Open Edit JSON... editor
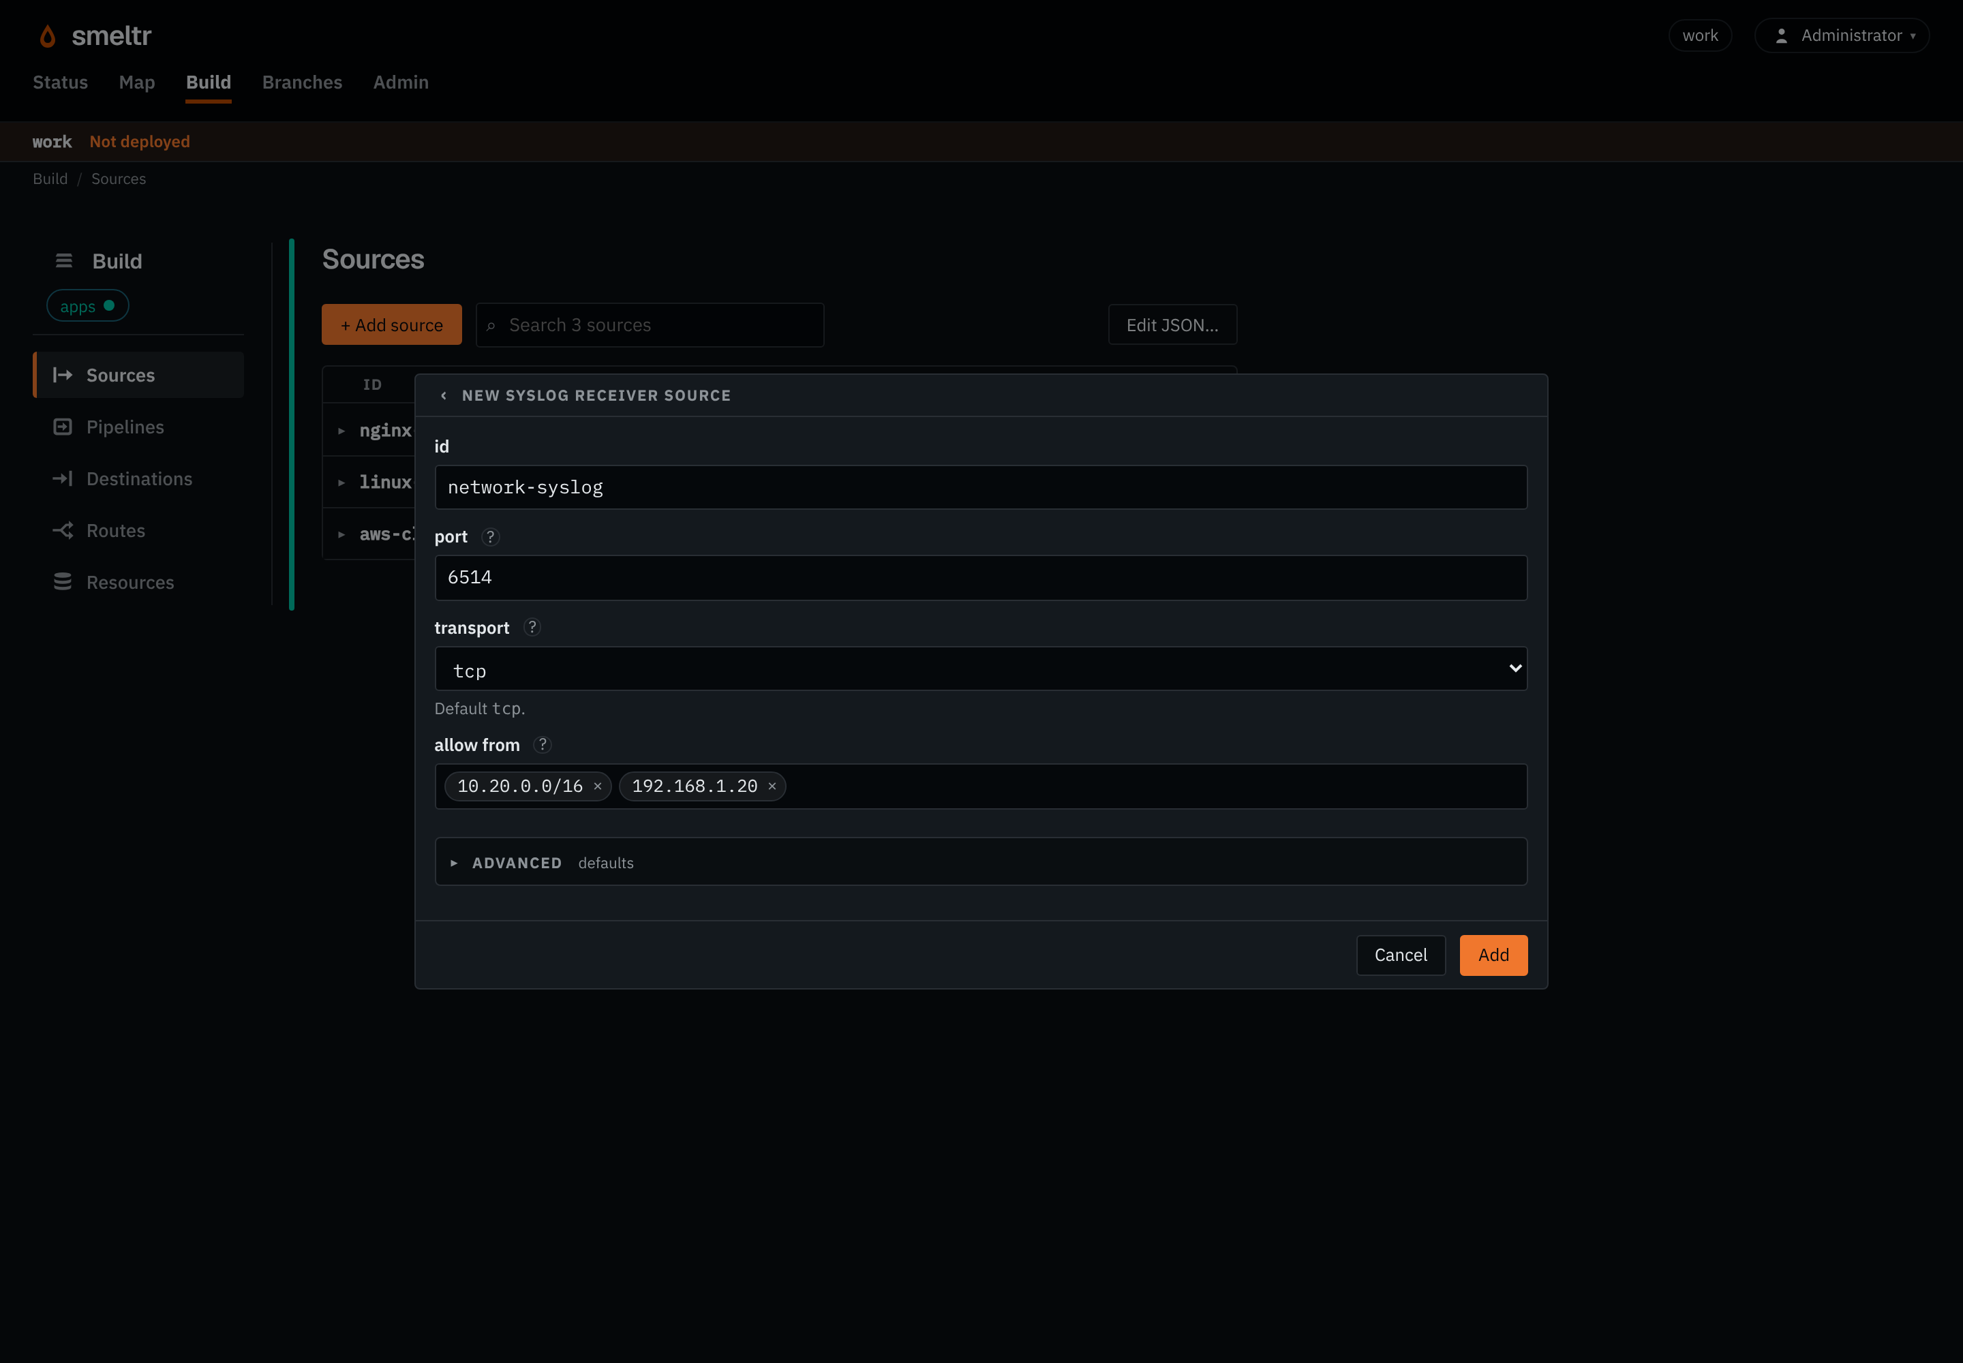Screen dimensions: 1963x1363 pyautogui.click(x=1172, y=324)
